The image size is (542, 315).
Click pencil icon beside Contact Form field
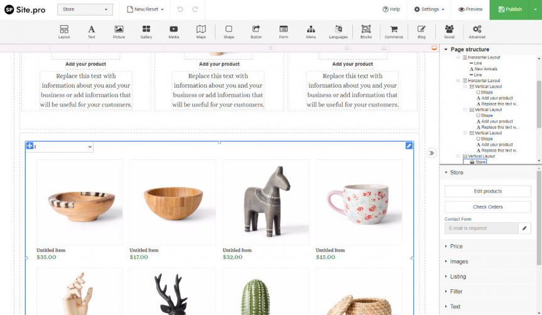[526, 228]
